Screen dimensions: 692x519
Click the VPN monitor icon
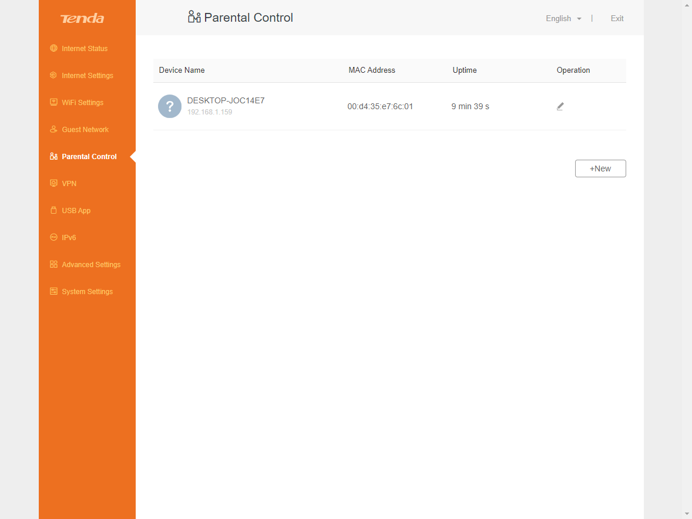point(53,183)
